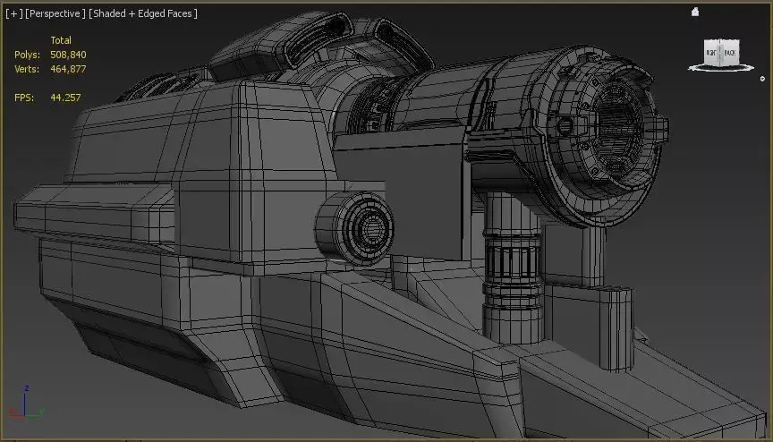Image resolution: width=773 pixels, height=442 pixels.
Task: Open the ViewCube context menu arrow
Action: (762, 79)
